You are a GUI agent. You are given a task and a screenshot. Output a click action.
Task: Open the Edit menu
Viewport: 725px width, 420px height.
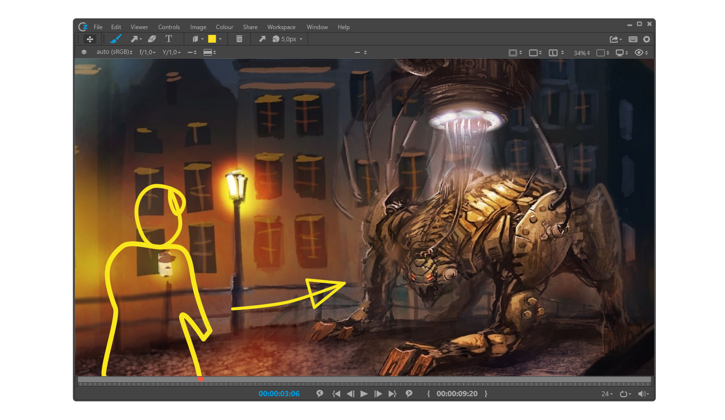click(x=116, y=27)
